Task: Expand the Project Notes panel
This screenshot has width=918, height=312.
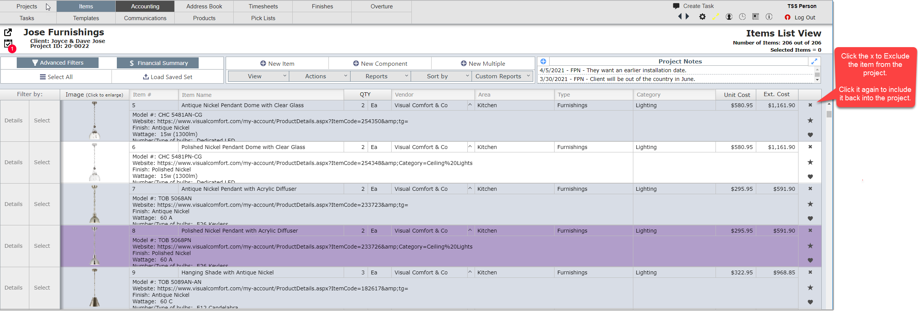Action: [814, 62]
